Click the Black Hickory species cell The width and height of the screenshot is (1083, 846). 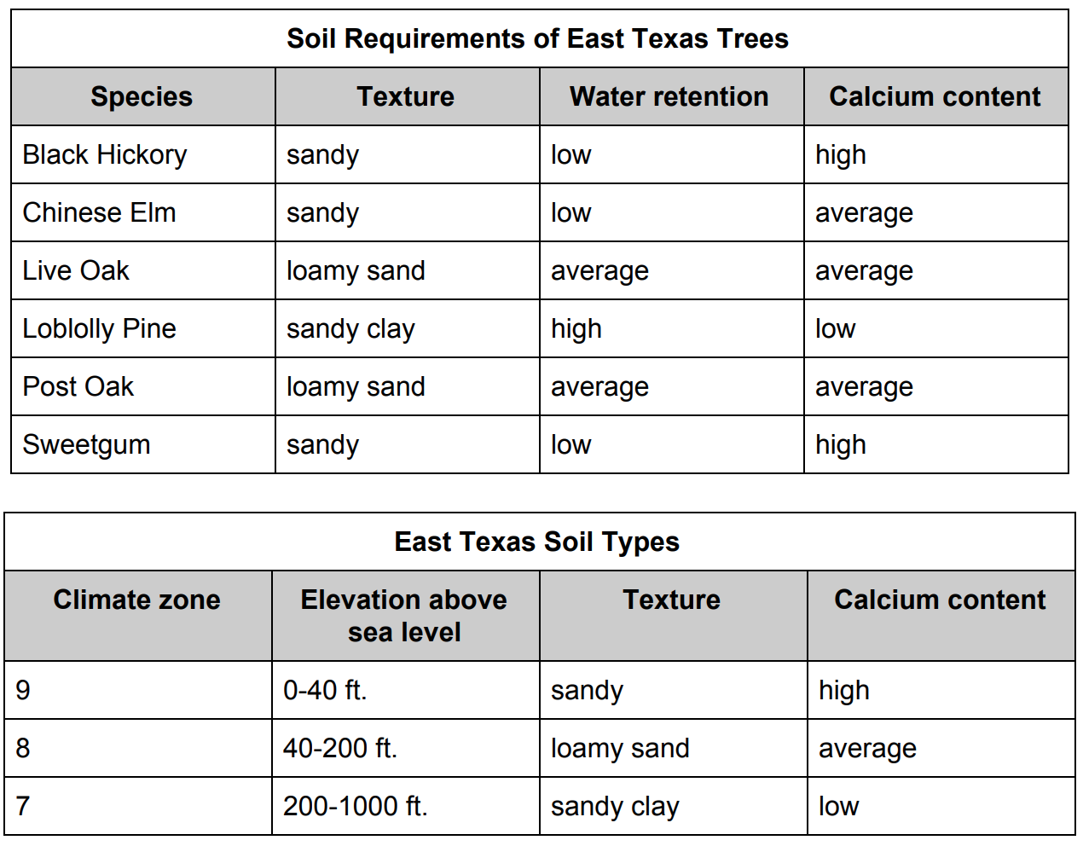(105, 155)
